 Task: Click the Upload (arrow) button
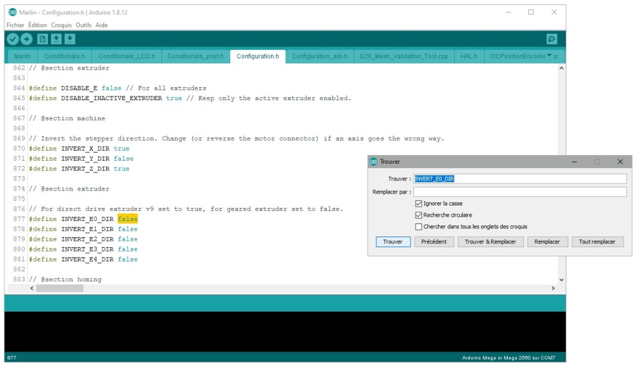click(x=27, y=38)
